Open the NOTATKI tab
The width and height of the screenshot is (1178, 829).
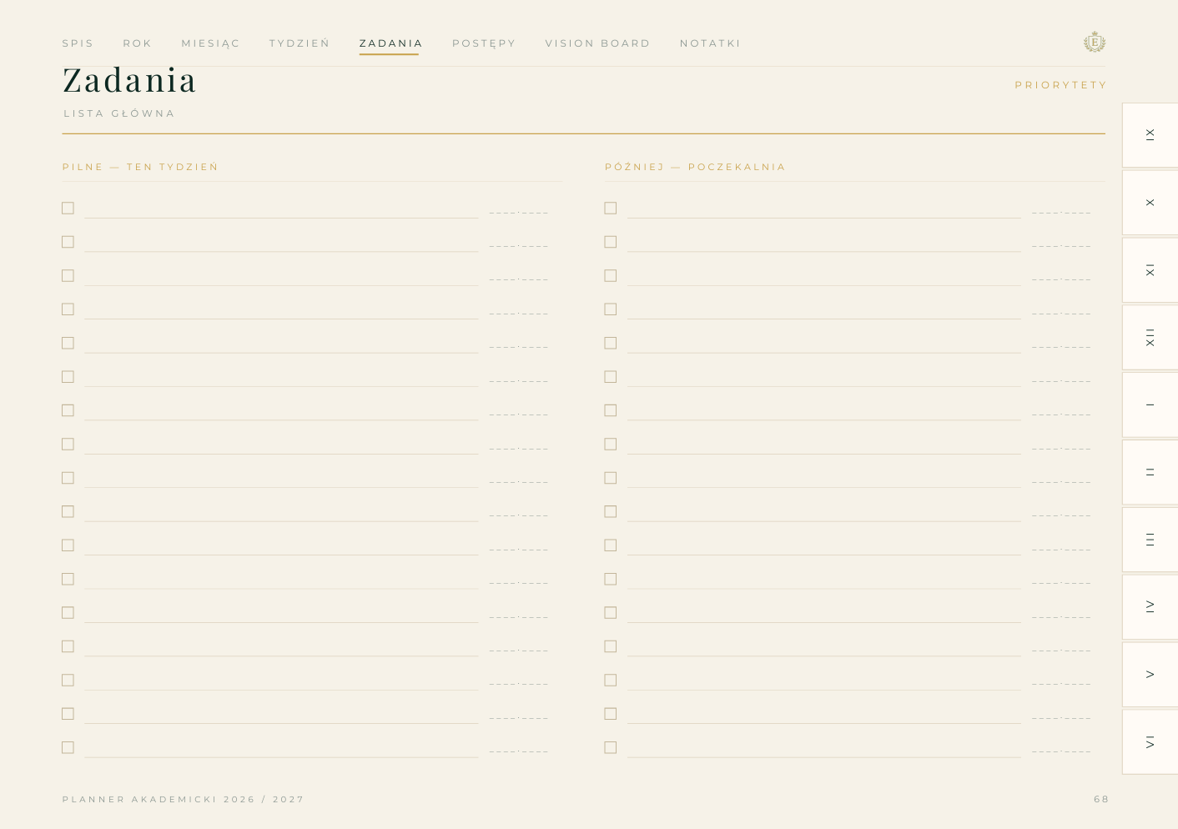pos(710,43)
